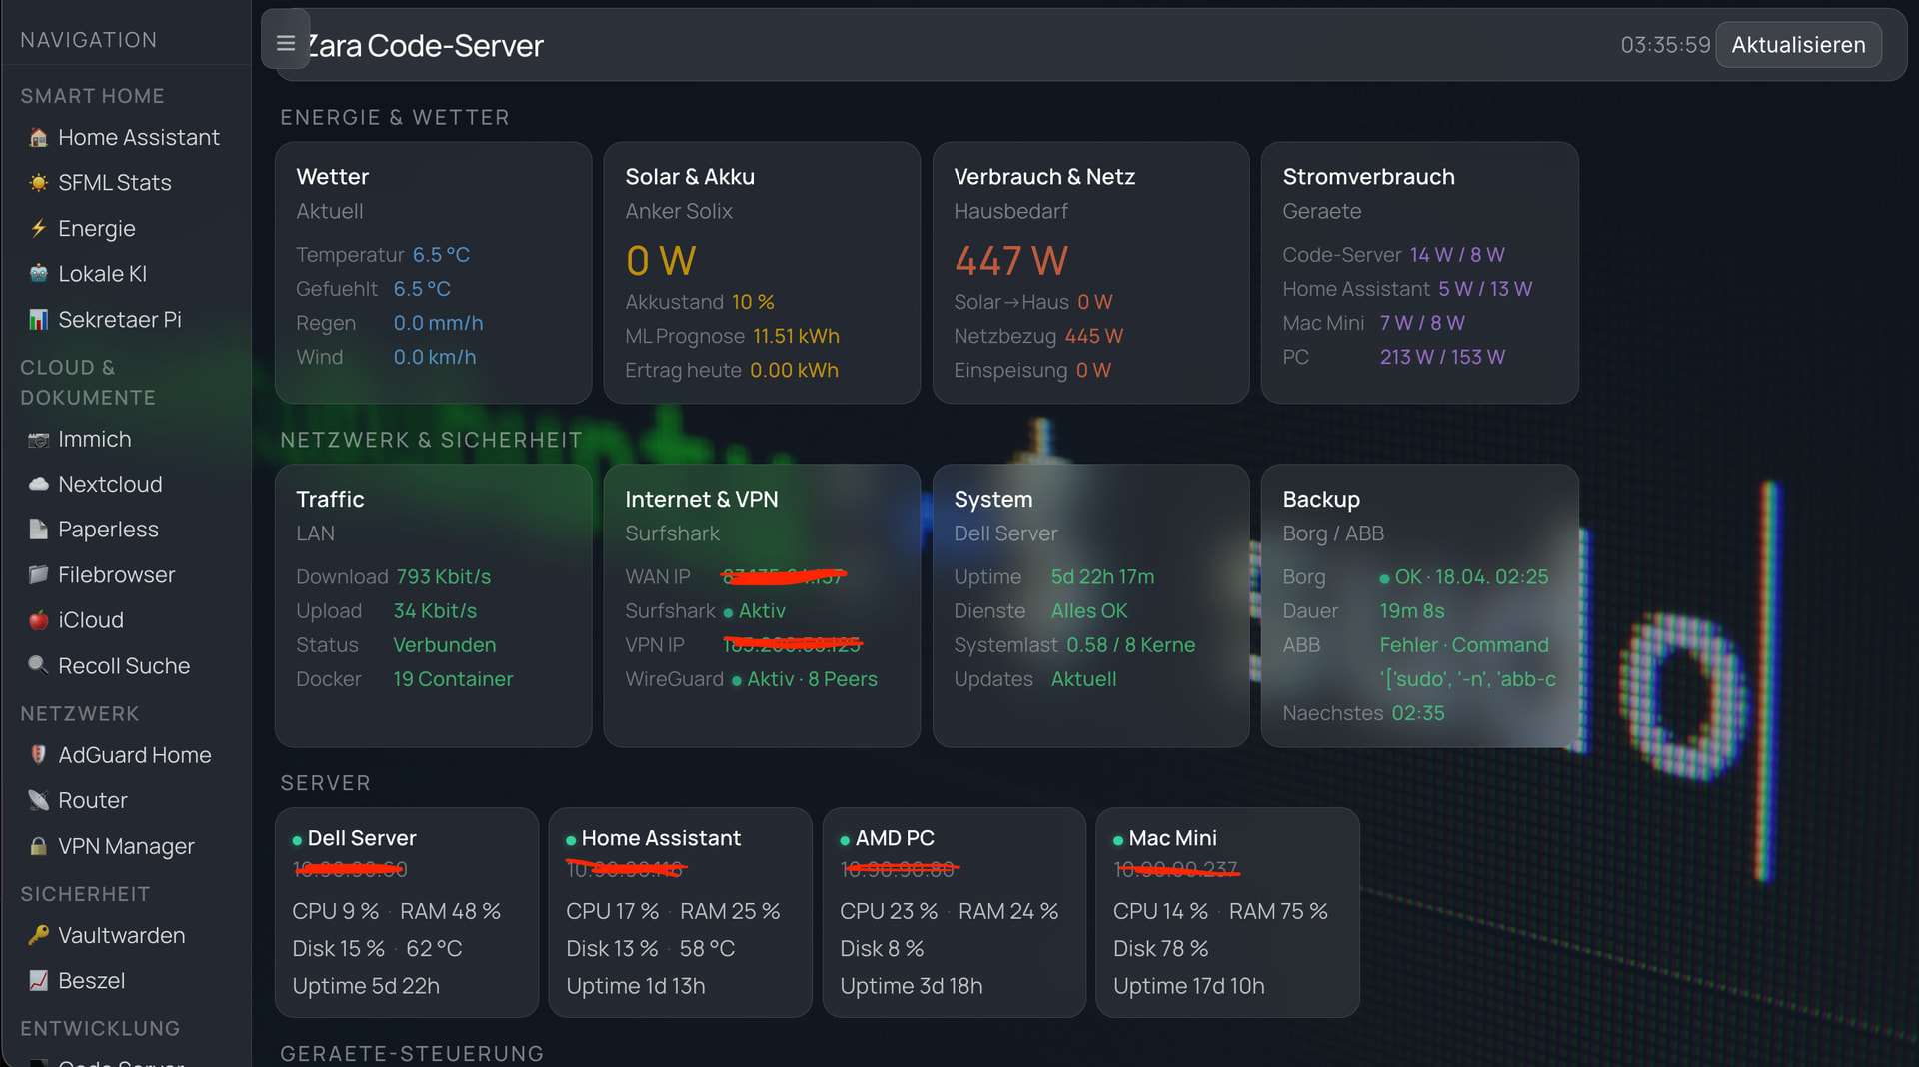Image resolution: width=1919 pixels, height=1067 pixels.
Task: Select the Router sidebar link
Action: click(92, 801)
